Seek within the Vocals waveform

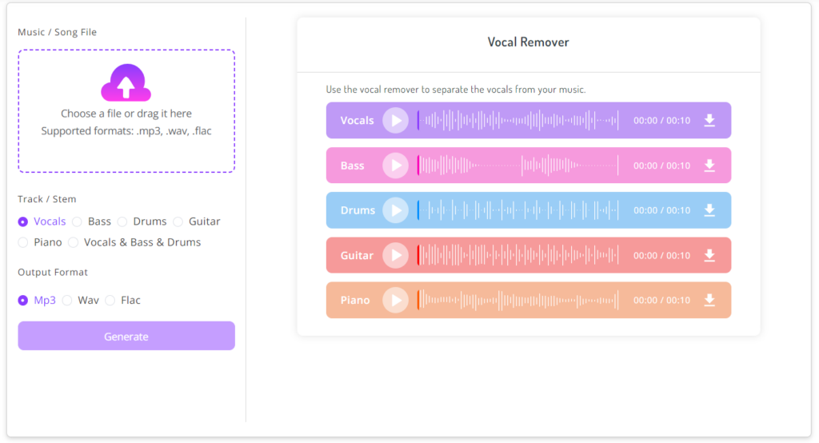coord(520,121)
